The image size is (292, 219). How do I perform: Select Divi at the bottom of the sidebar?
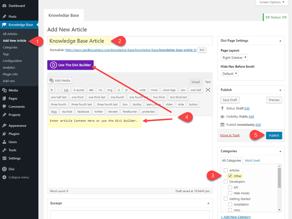[x=12, y=169]
